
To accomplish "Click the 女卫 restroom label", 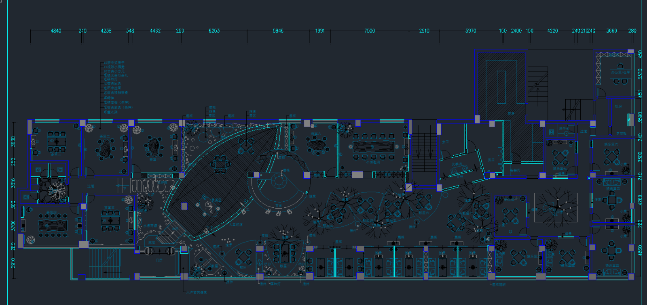I will [x=445, y=142].
